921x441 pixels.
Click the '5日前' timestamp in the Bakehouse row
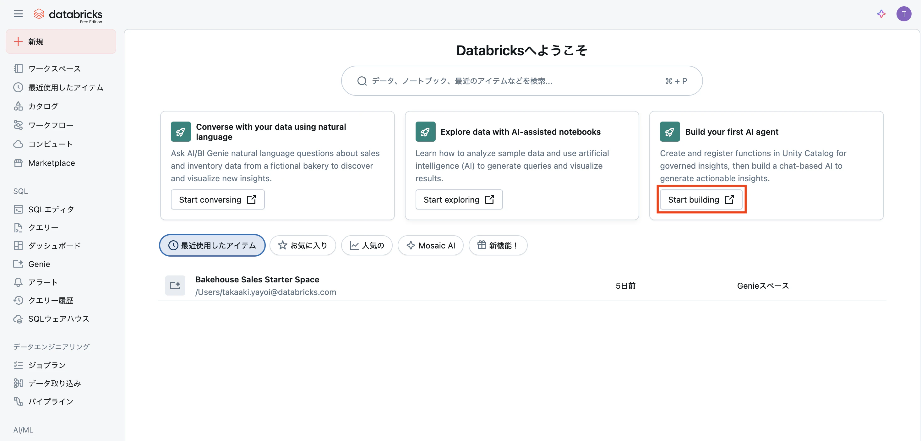tap(625, 286)
